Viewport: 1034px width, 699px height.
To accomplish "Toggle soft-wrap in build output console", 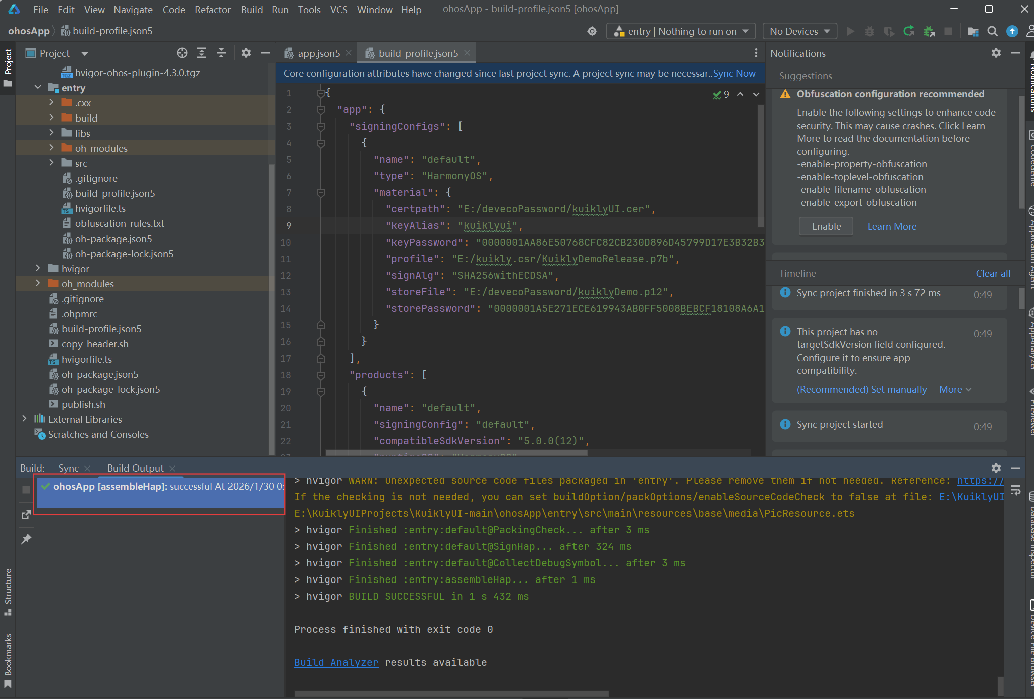I will click(1015, 490).
